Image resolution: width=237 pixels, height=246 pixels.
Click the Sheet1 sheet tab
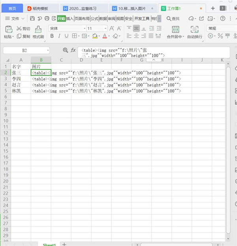click(49, 244)
